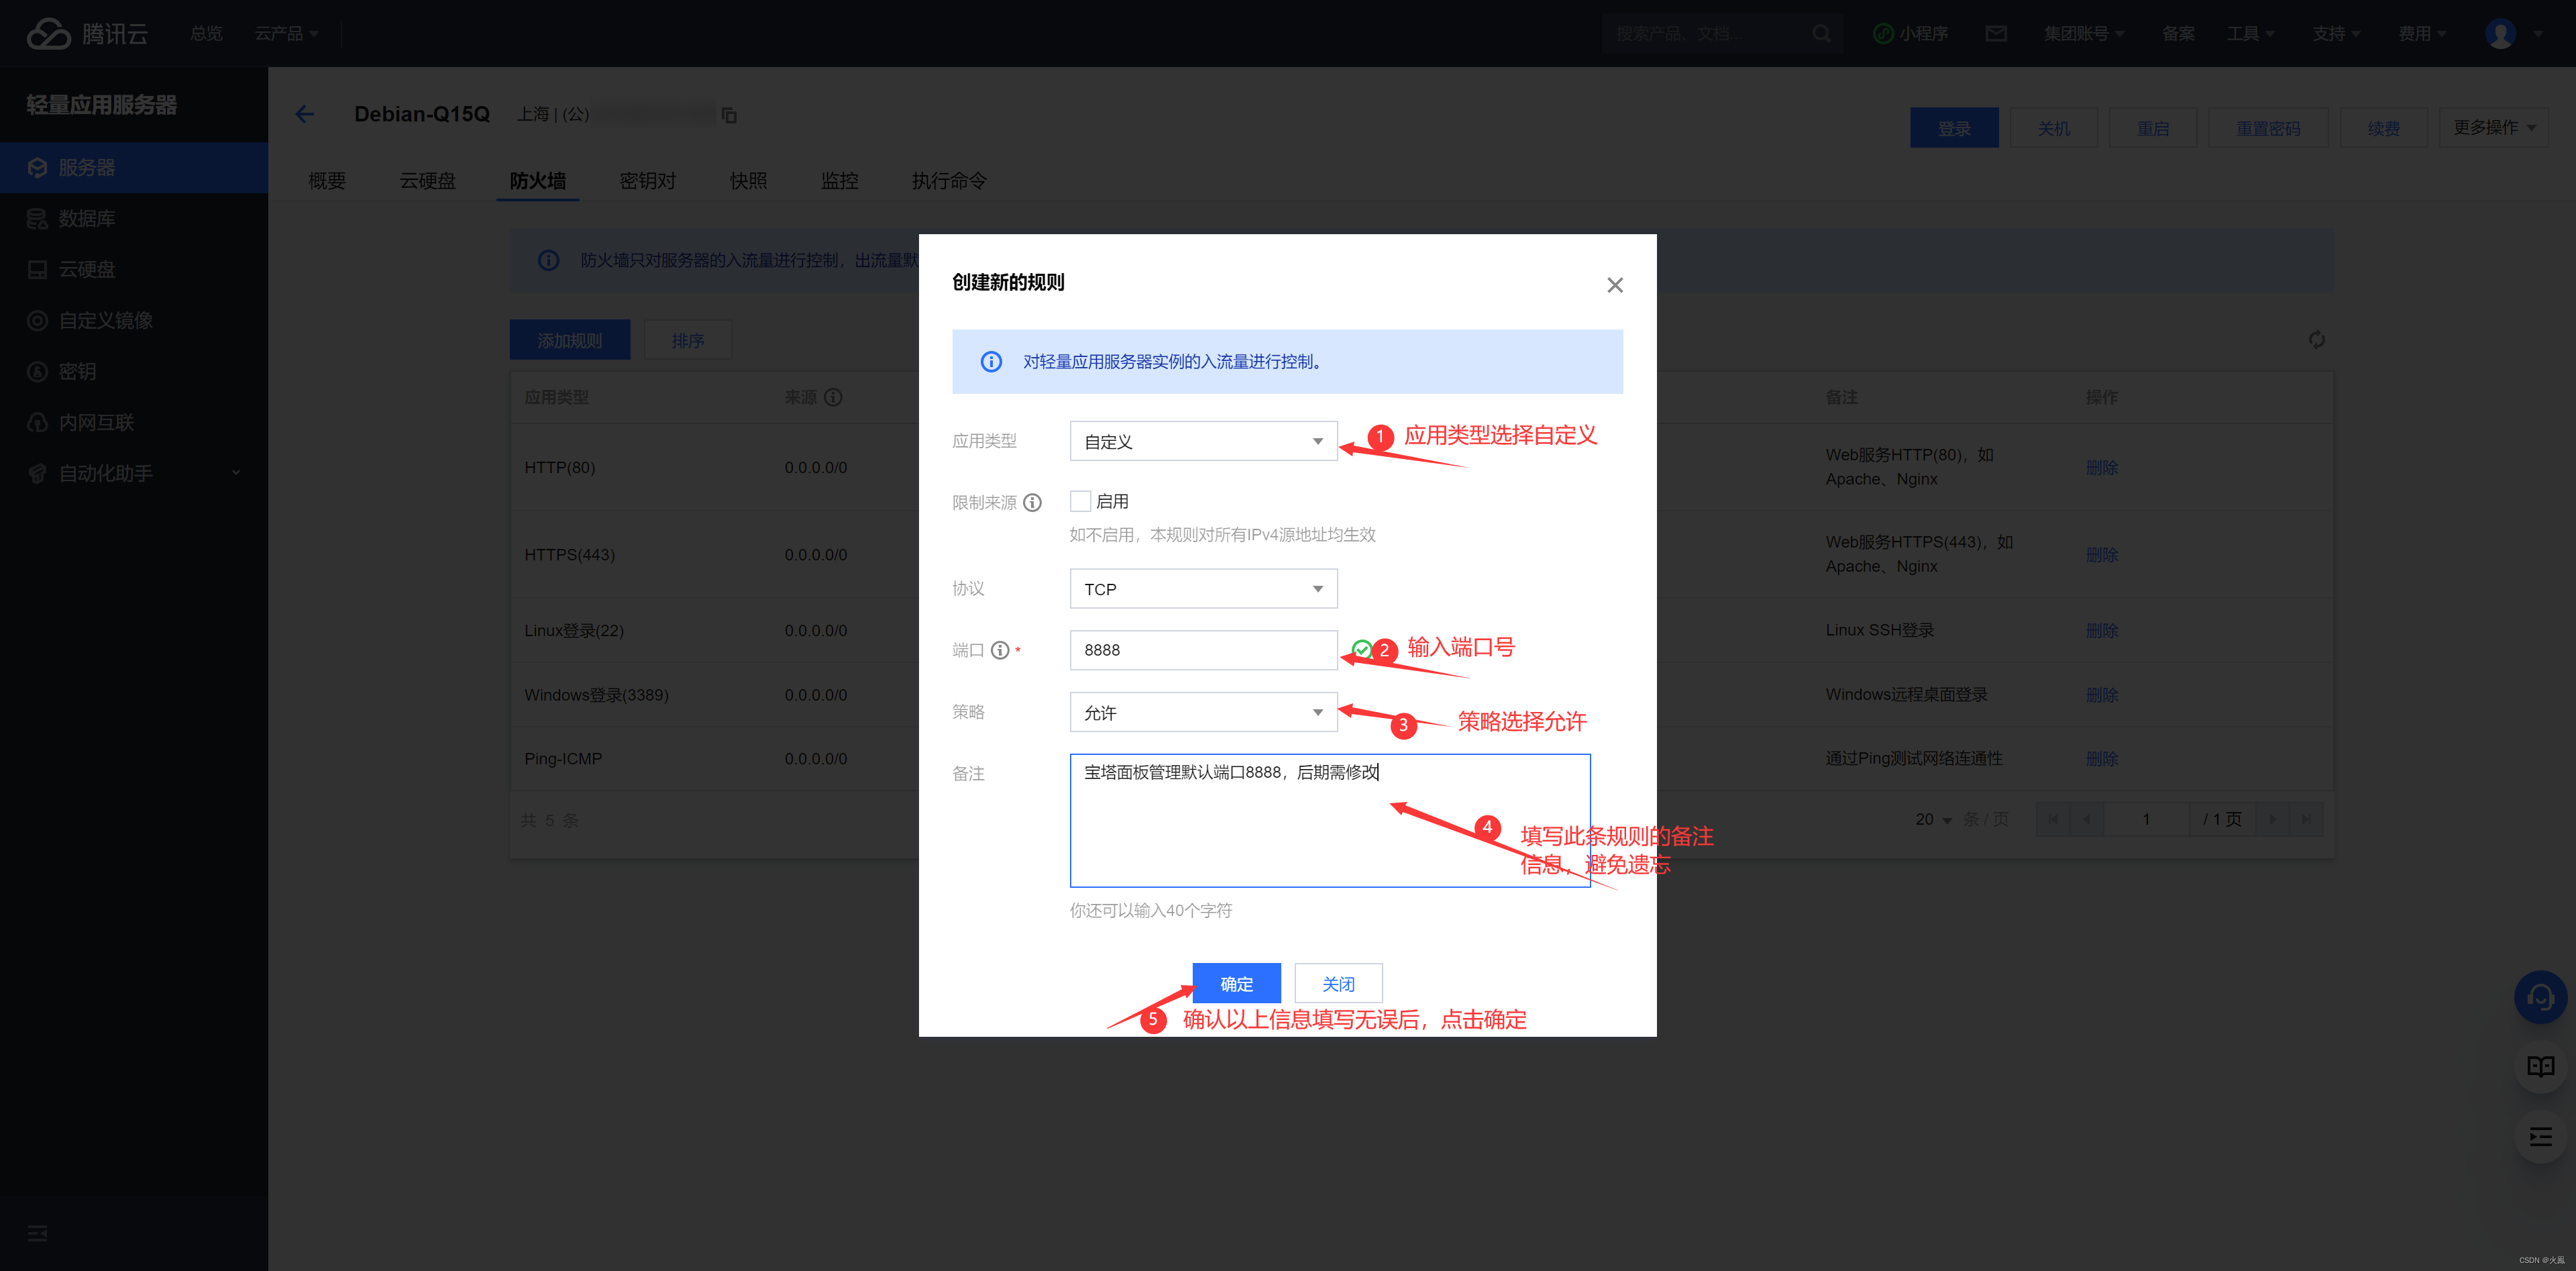The image size is (2576, 1271).
Task: Jump to first page in pagination
Action: coord(2052,819)
